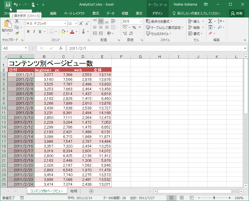249x201 pixels.
Task: Click the 共有 share button
Action: click(x=237, y=14)
